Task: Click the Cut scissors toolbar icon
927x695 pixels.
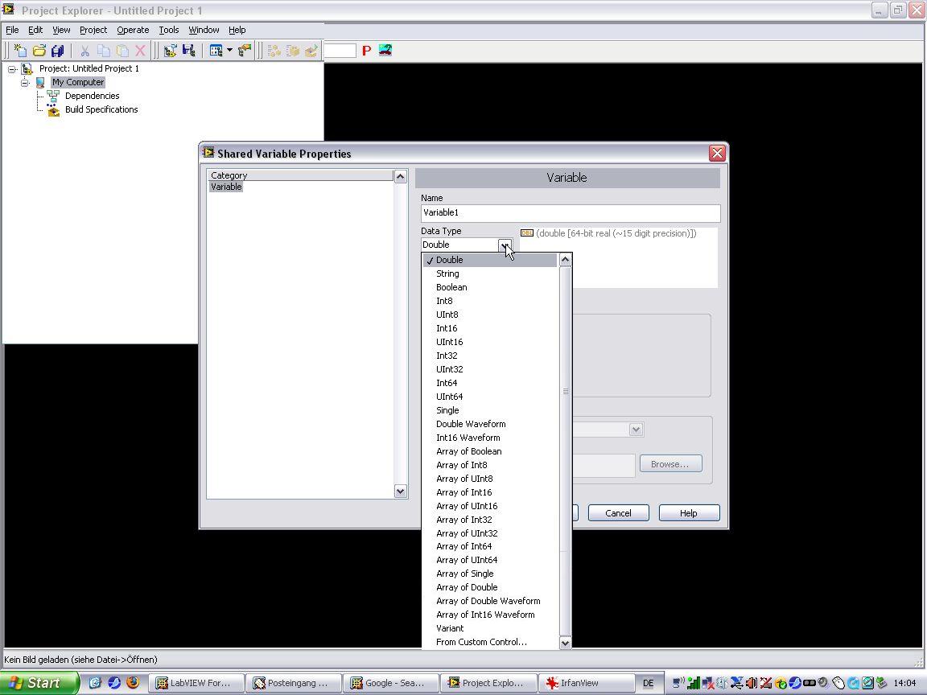Action: [84, 51]
